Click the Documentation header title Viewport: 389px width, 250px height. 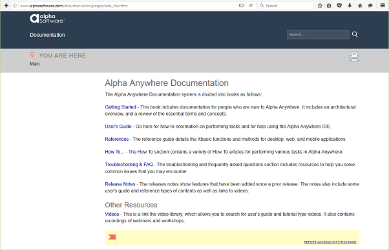(47, 35)
